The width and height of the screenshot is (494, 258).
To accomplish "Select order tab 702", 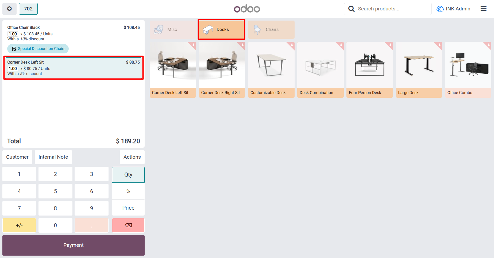I will (28, 9).
